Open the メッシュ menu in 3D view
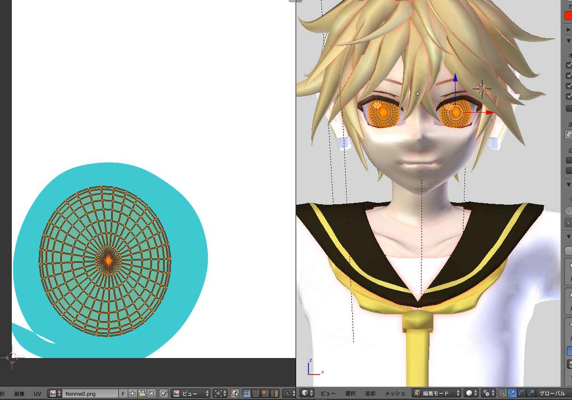The image size is (572, 400). [395, 393]
